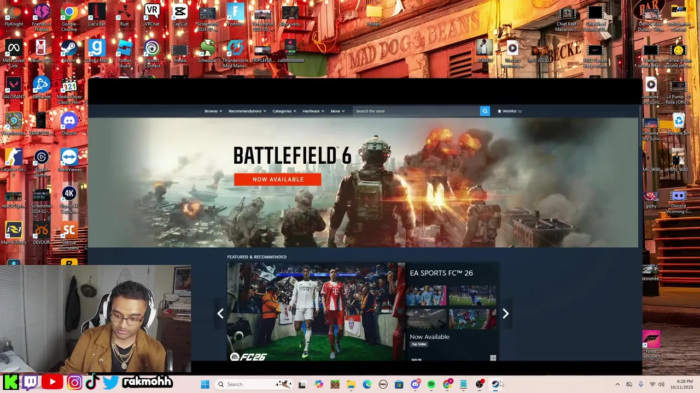The image size is (700, 393).
Task: Expand the Hardware dropdown menu
Action: coord(313,111)
